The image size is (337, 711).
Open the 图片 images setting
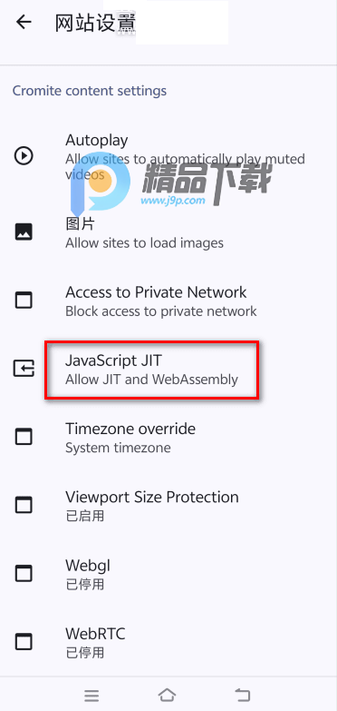[168, 232]
